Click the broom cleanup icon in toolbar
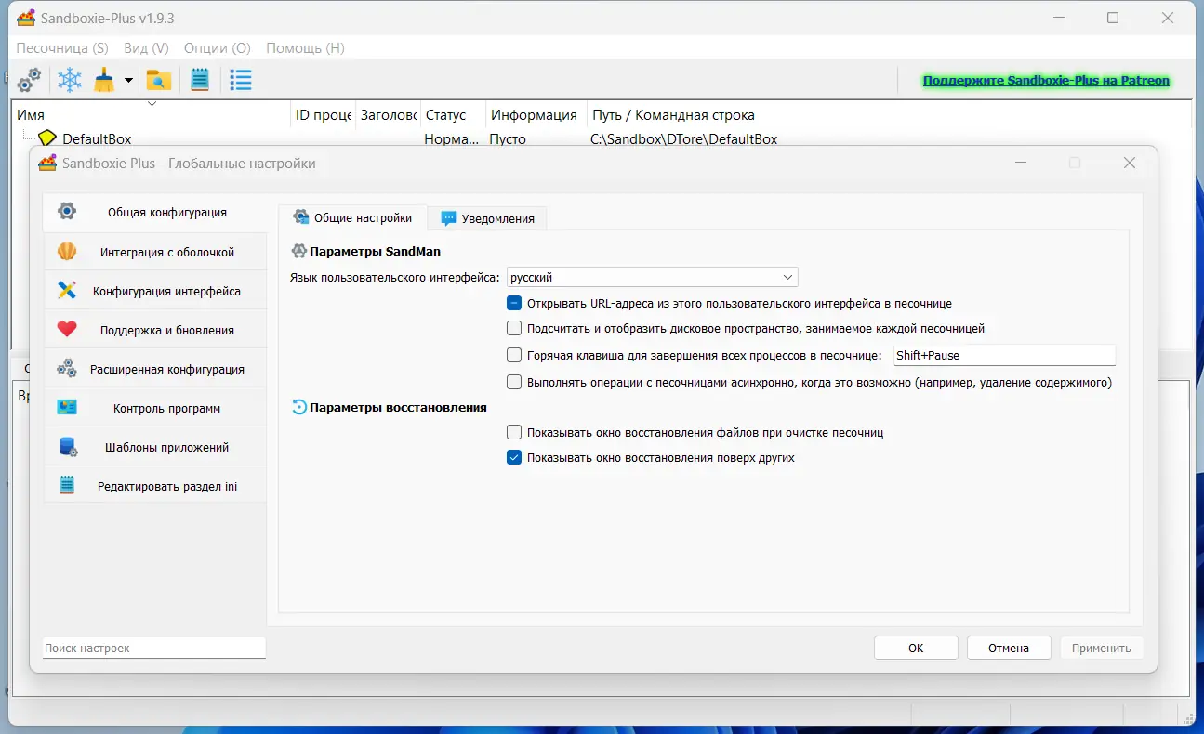Viewport: 1204px width, 734px height. (x=104, y=81)
